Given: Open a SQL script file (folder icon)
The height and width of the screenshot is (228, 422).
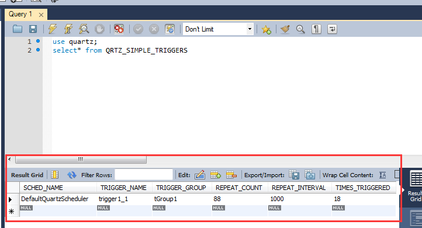Looking at the screenshot, I should tap(18, 29).
